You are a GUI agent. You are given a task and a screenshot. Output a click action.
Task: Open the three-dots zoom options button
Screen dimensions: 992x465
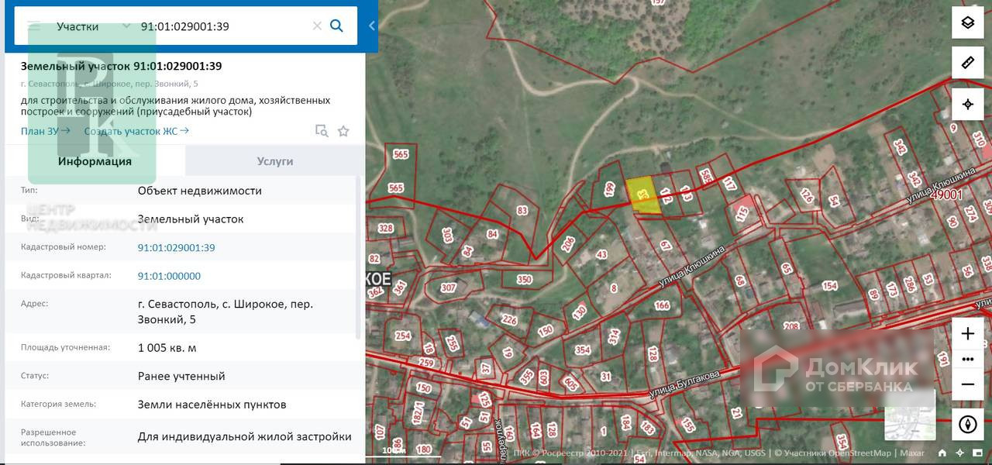[x=968, y=359]
